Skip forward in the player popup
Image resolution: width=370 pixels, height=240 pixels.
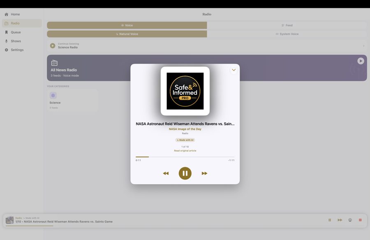click(x=204, y=174)
